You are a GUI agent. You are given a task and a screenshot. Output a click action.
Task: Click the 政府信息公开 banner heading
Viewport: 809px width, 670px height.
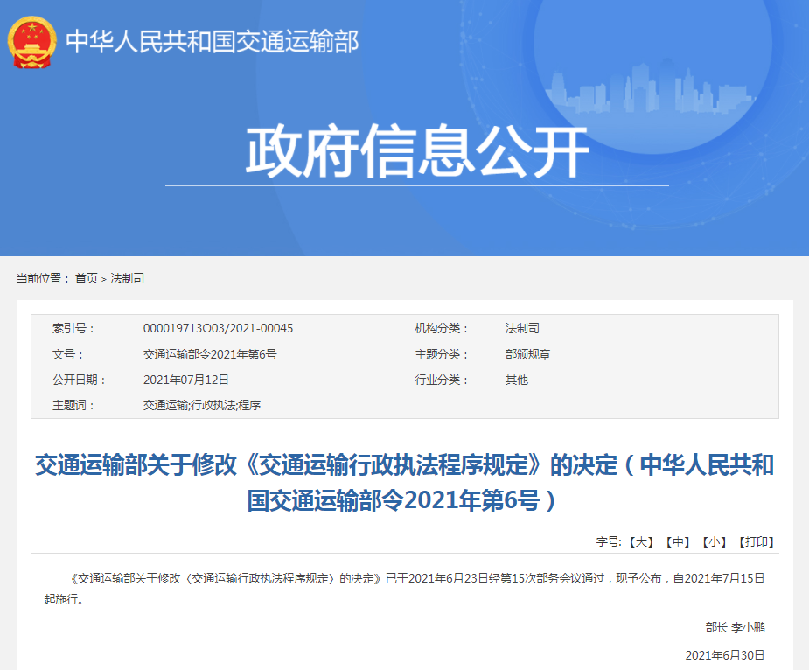pyautogui.click(x=417, y=153)
